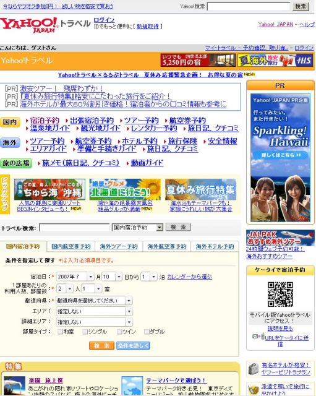Check the ダブル room type box
Viewport: 316px width, 396px height.
pos(147,332)
